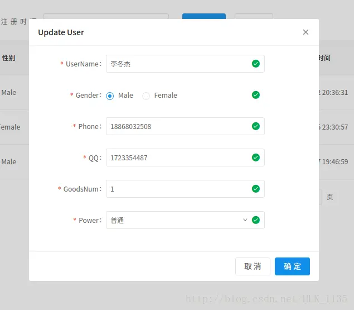The image size is (354, 310).
Task: Open the Power select showing 普通
Action: pyautogui.click(x=185, y=220)
